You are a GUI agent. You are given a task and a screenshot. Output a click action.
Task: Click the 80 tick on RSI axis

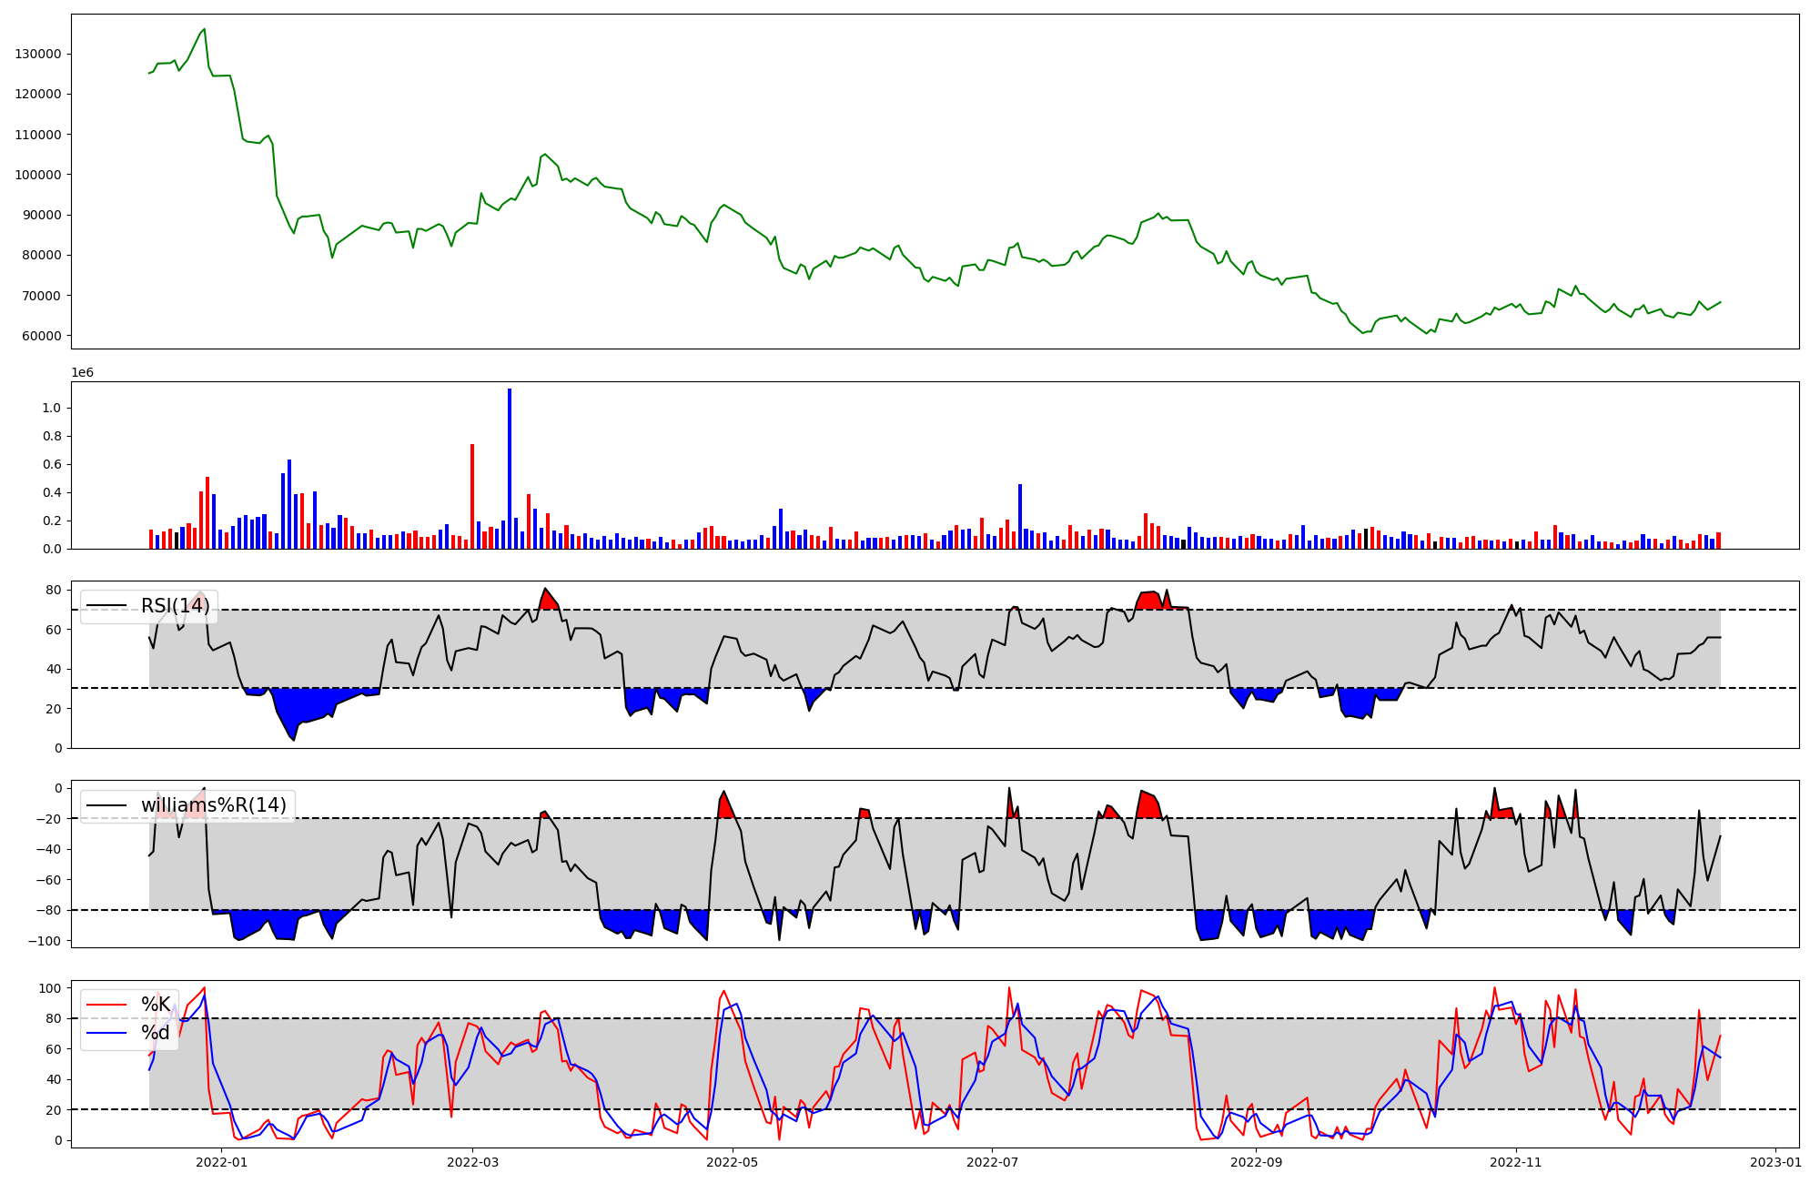(x=55, y=590)
